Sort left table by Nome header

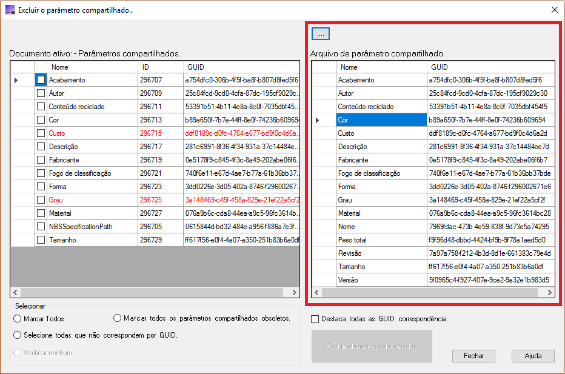pyautogui.click(x=92, y=67)
